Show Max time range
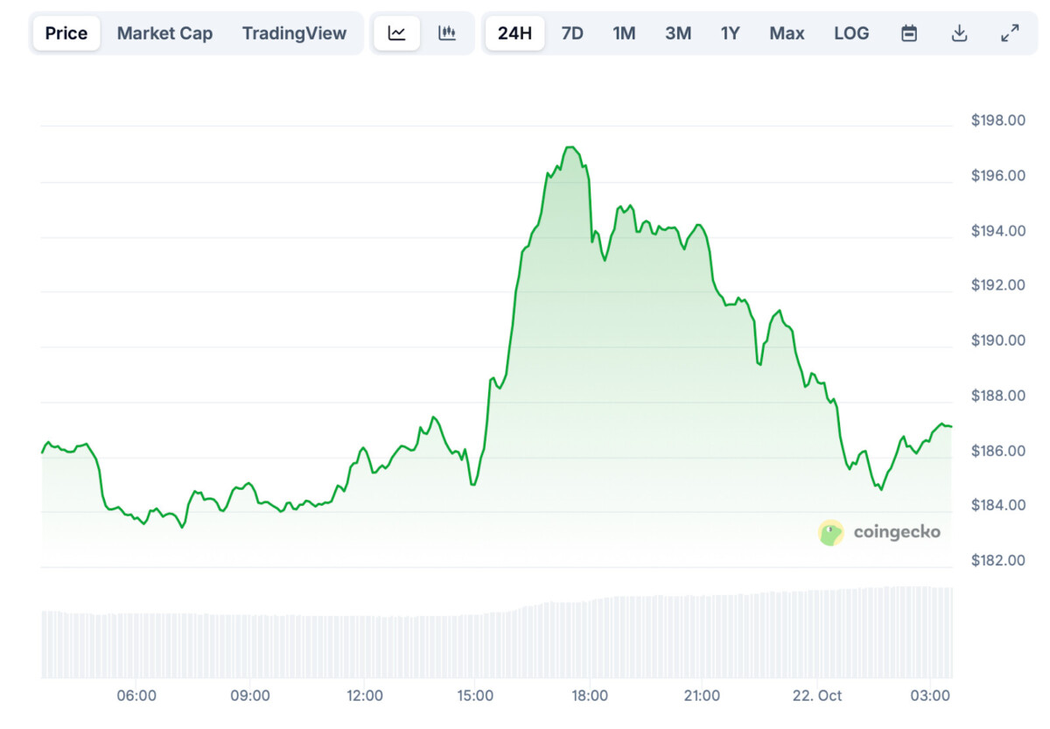This screenshot has width=1050, height=729. (787, 33)
